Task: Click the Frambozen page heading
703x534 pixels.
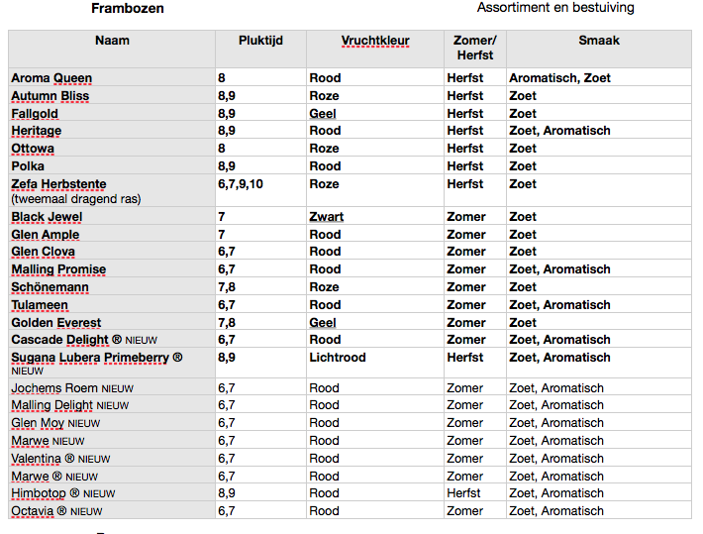Action: [x=128, y=8]
